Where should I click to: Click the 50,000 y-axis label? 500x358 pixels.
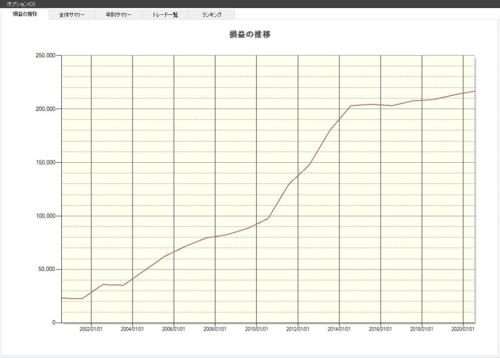click(x=47, y=269)
